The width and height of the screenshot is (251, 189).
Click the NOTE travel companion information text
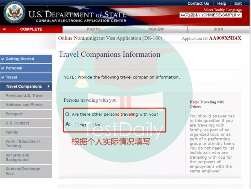(x=122, y=77)
